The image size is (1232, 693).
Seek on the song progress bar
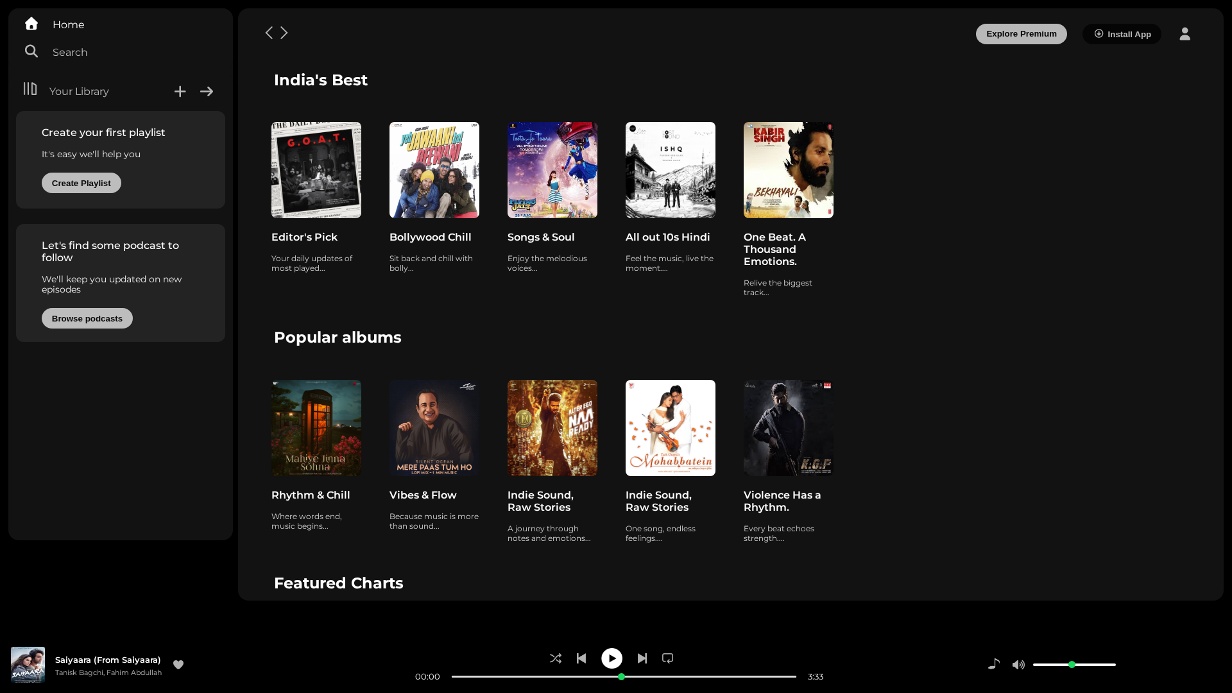click(624, 676)
